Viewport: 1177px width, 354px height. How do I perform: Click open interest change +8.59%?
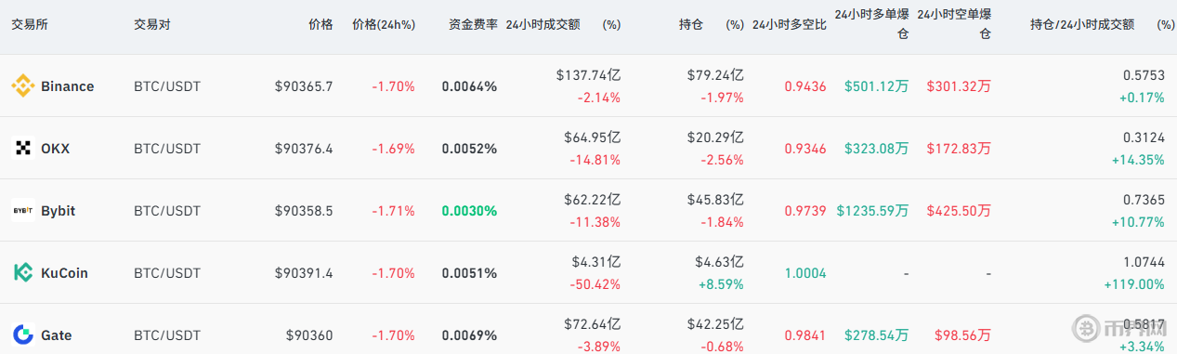[x=721, y=284]
